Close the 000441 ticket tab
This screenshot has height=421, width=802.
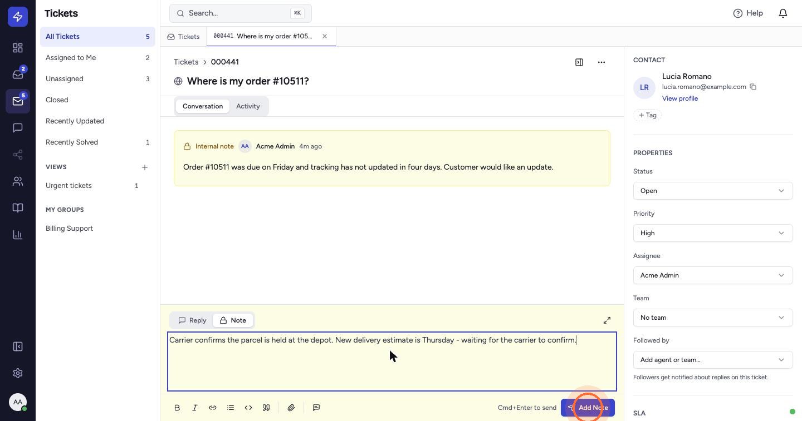pos(325,36)
